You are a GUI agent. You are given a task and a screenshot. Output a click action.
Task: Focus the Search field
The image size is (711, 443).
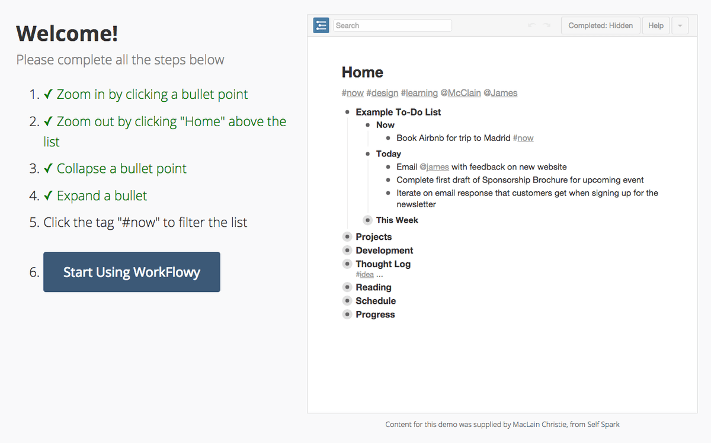[x=392, y=25]
